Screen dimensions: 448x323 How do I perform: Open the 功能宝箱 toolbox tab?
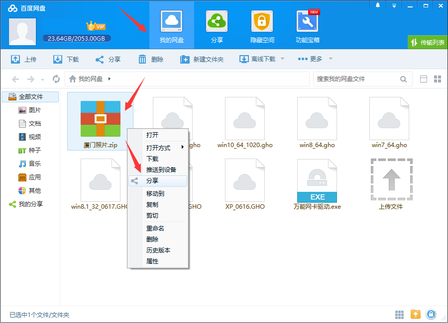click(308, 26)
